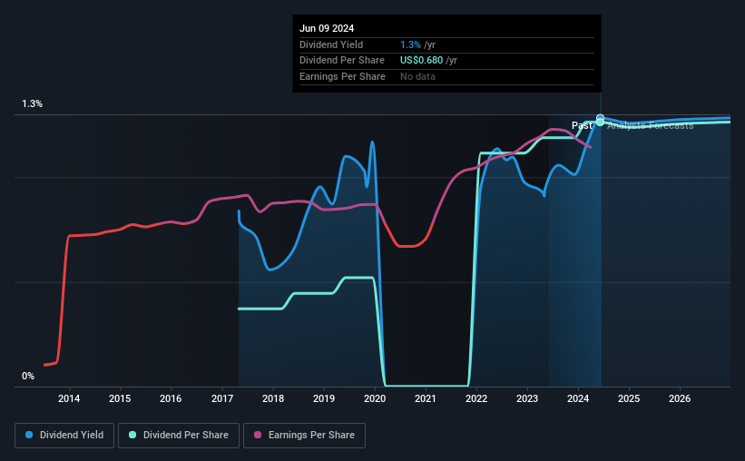The width and height of the screenshot is (745, 461).
Task: Click the 2016 year label
Action: (171, 398)
